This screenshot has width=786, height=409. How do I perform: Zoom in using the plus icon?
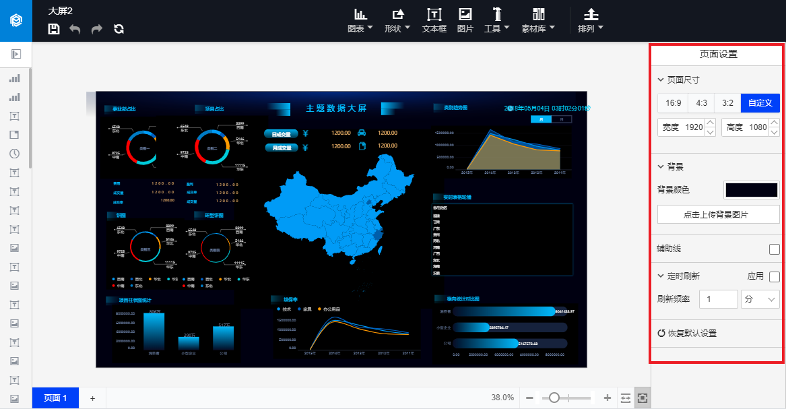608,398
